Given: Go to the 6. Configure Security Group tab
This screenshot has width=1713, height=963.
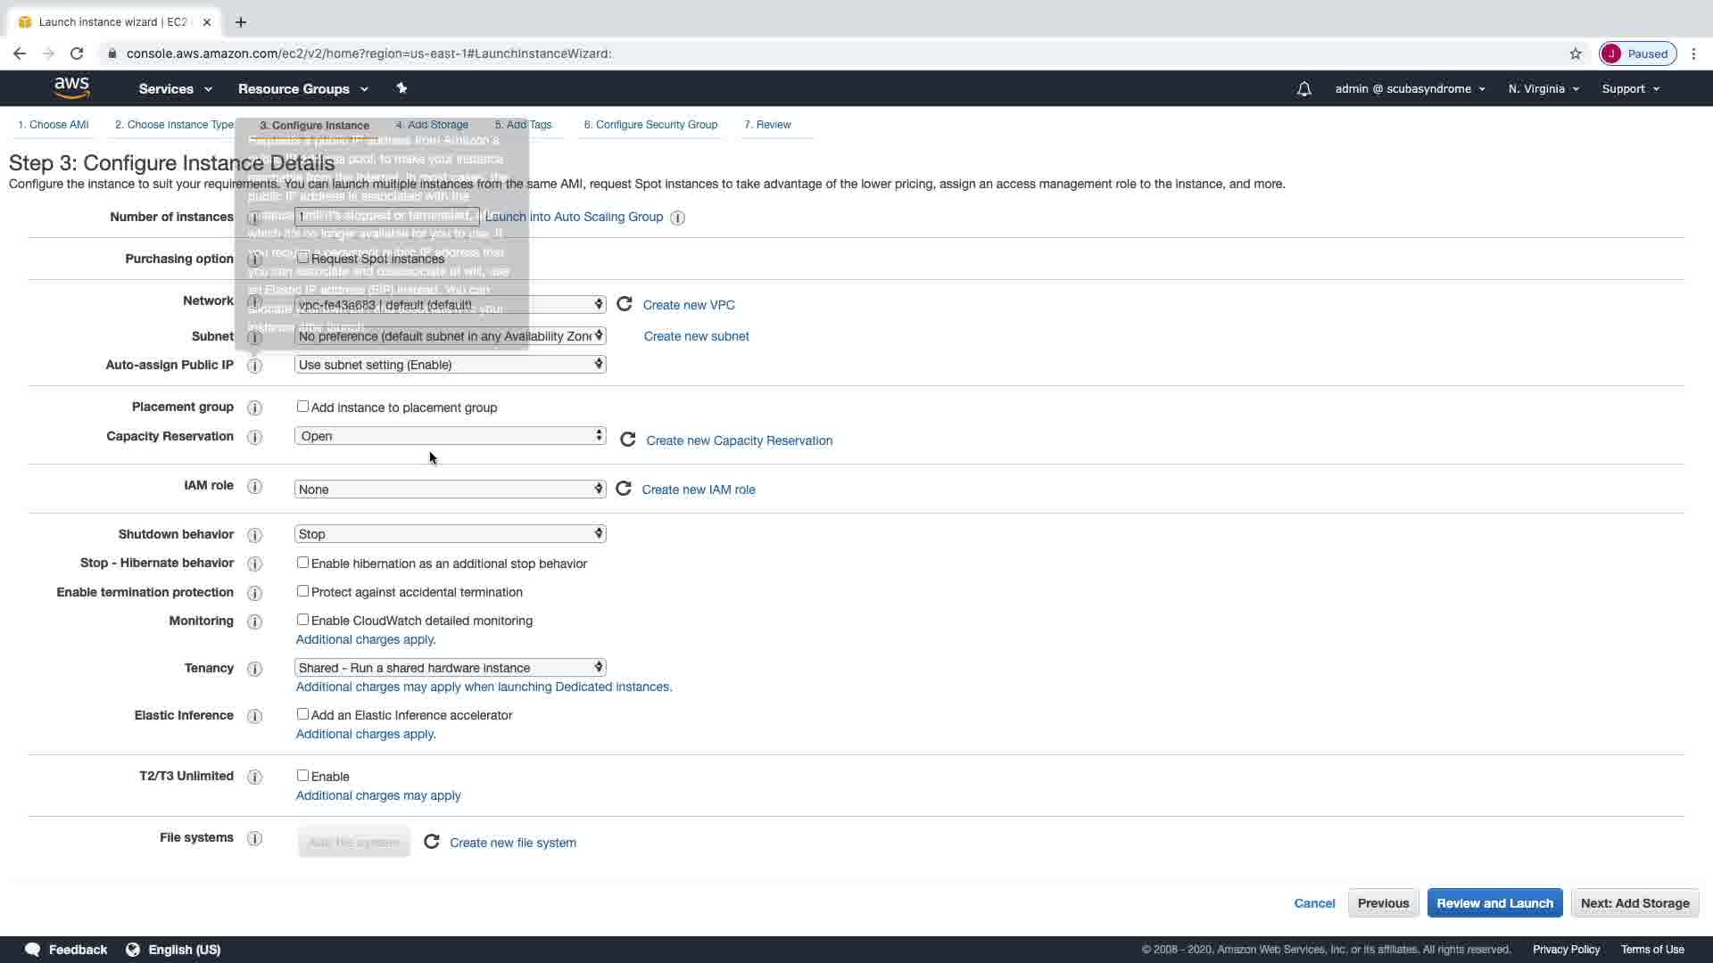Looking at the screenshot, I should [650, 125].
